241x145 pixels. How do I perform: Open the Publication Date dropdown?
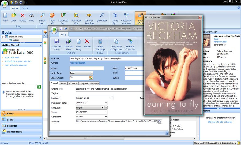tap(106, 103)
